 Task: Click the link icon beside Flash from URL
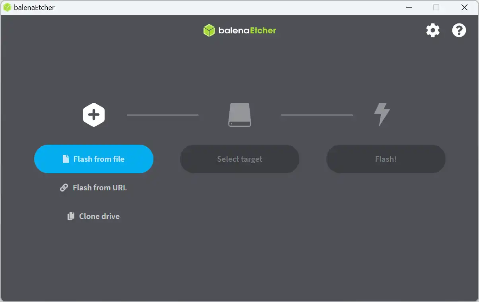pyautogui.click(x=64, y=188)
